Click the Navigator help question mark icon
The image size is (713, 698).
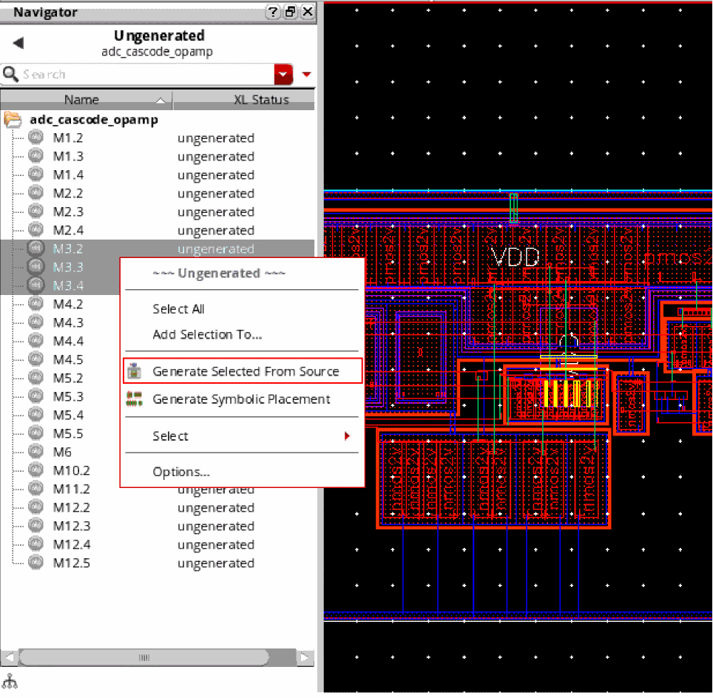tap(273, 12)
